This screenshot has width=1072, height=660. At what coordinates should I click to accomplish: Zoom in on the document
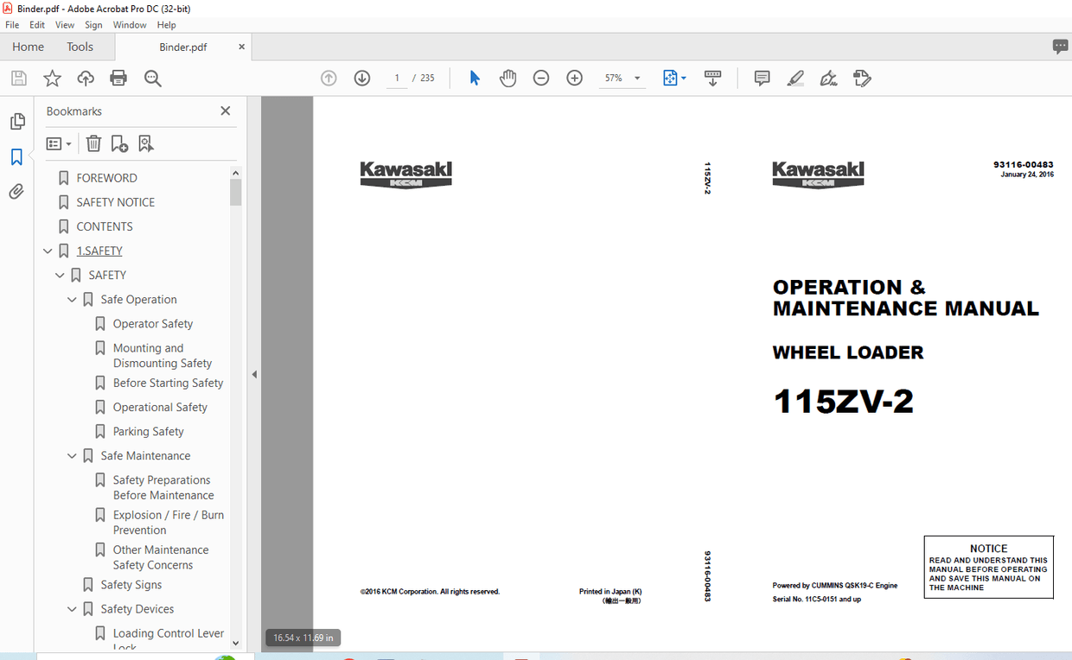pyautogui.click(x=574, y=78)
